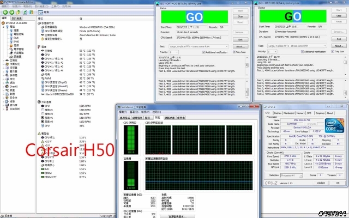Click the GPU (DispIO) temperature row icon
Screen dimensions: 349x218
(x=43, y=82)
